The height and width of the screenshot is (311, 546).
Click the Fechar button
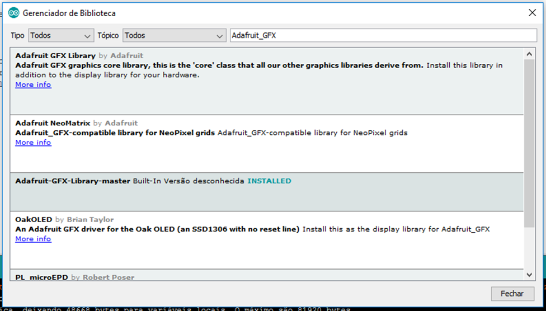(512, 294)
